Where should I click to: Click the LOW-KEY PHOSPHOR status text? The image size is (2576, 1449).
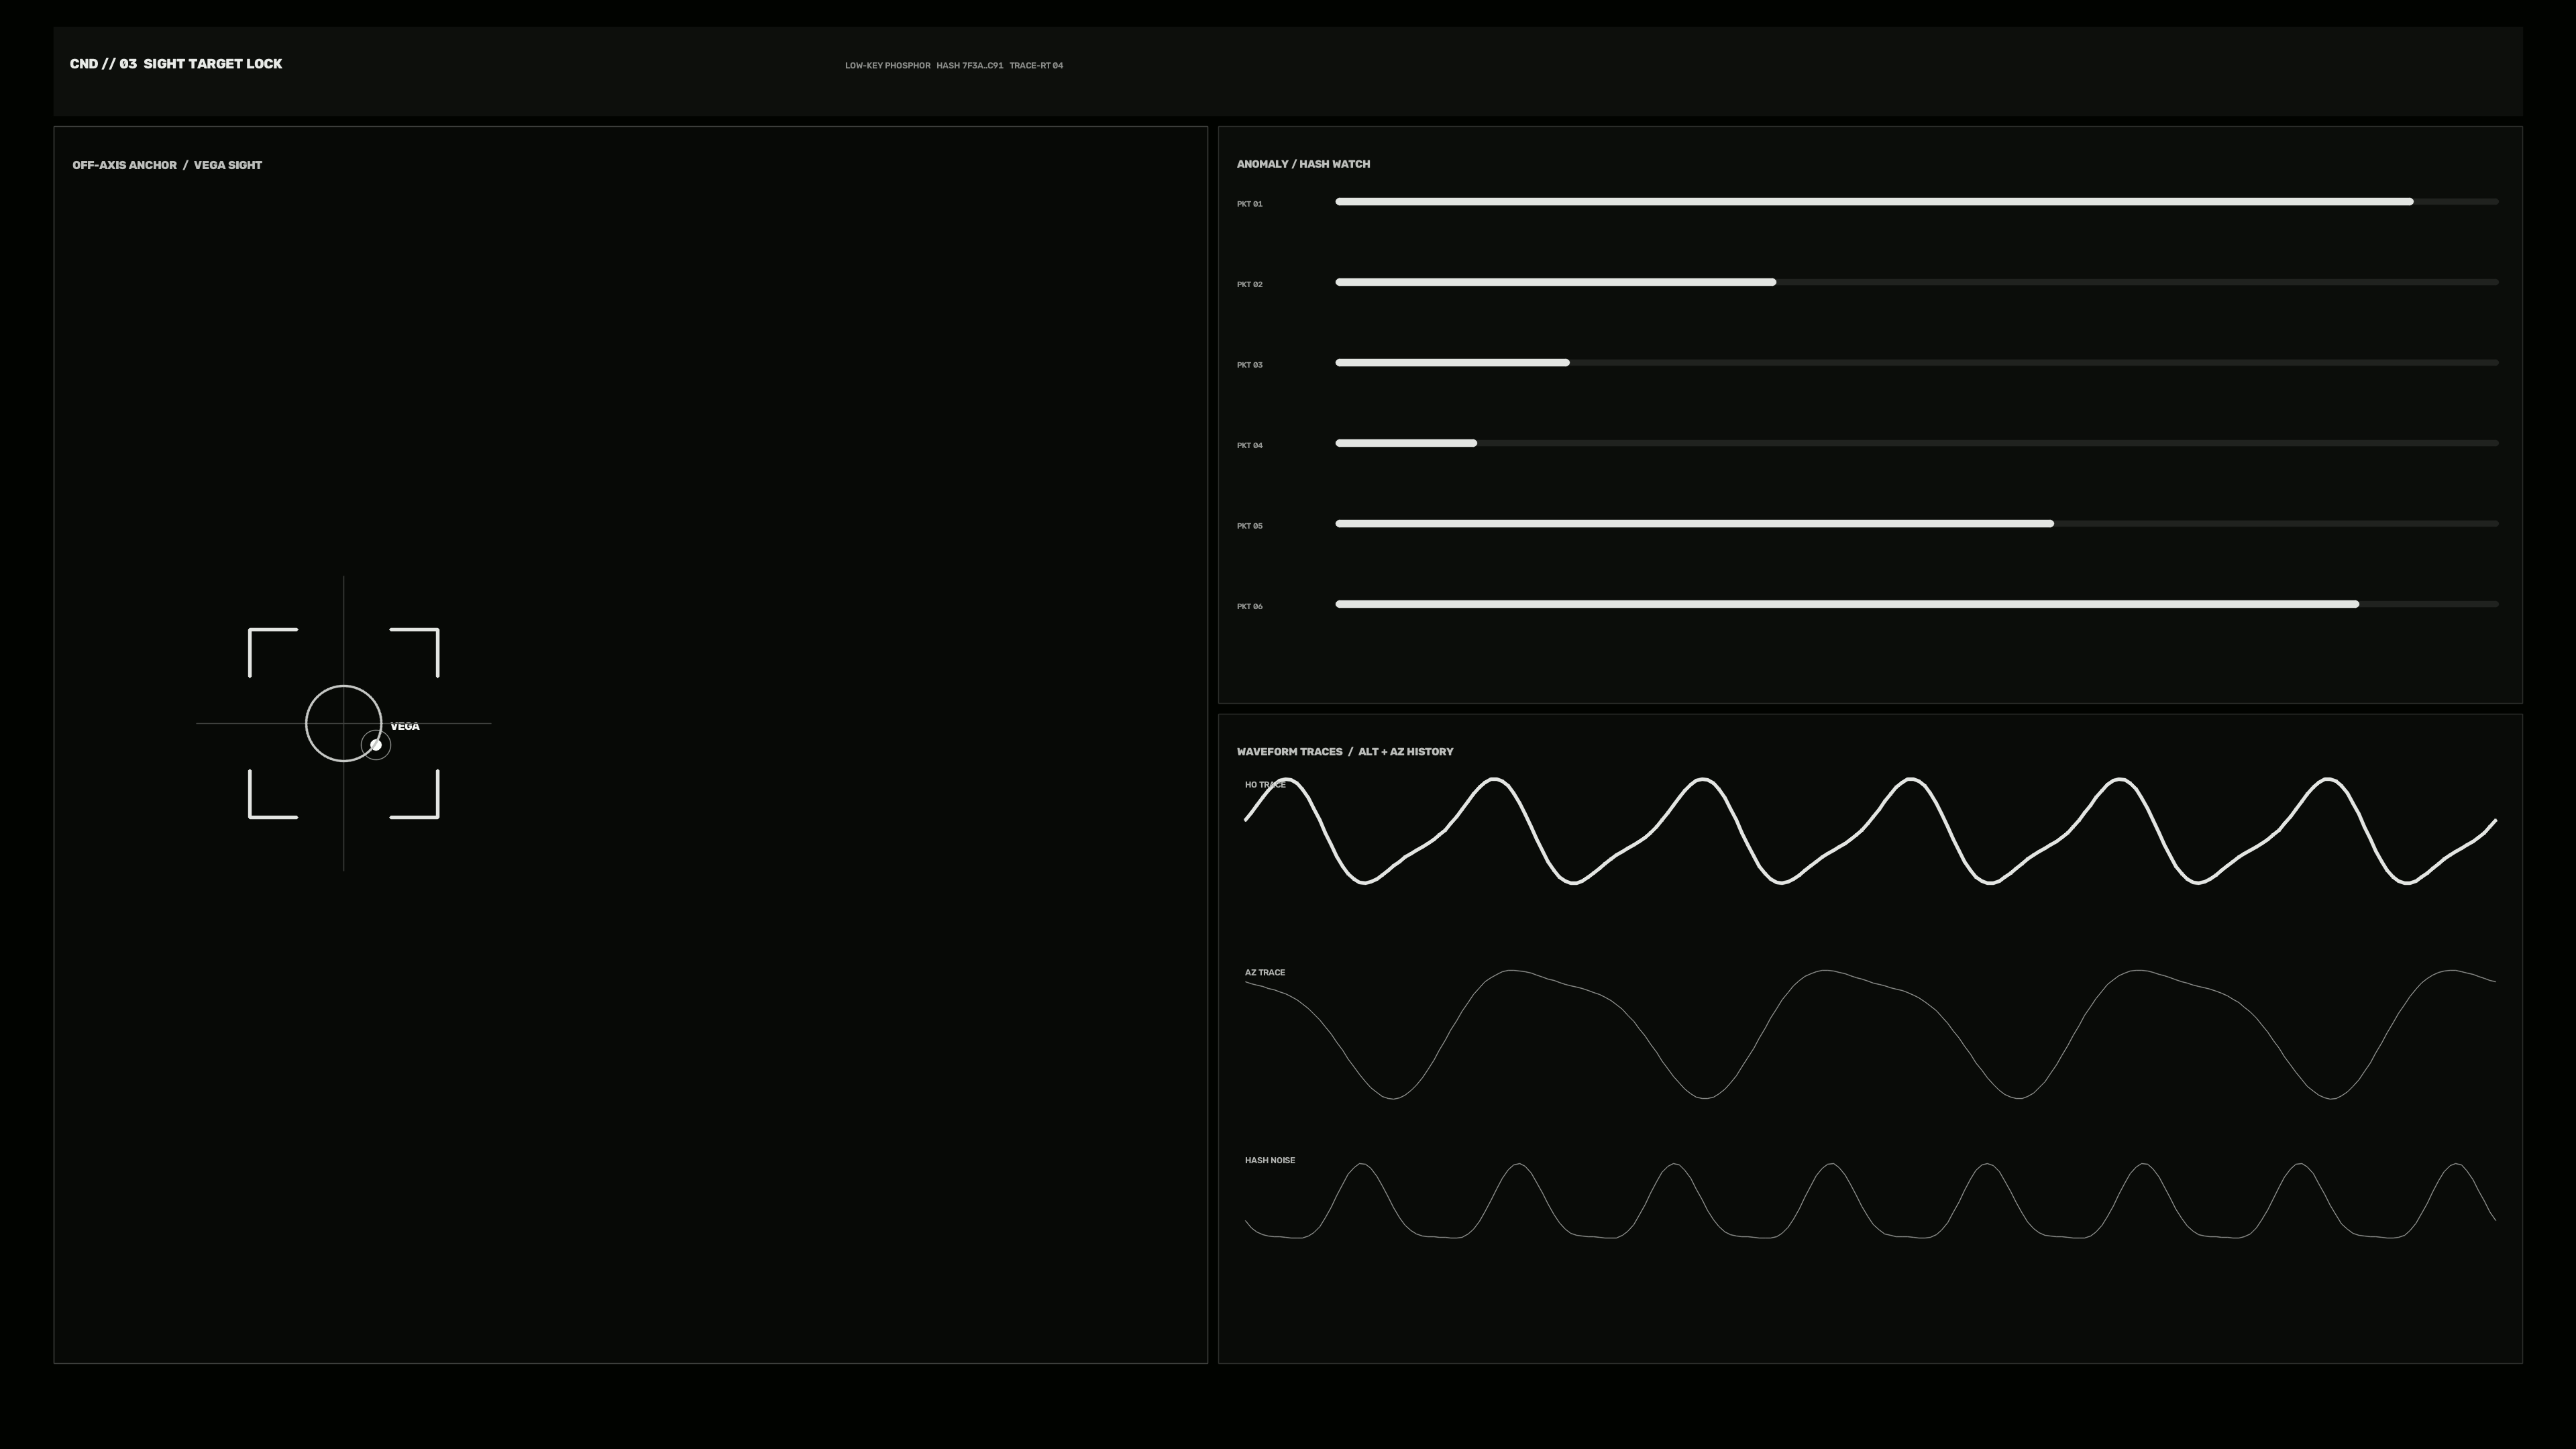tap(887, 66)
